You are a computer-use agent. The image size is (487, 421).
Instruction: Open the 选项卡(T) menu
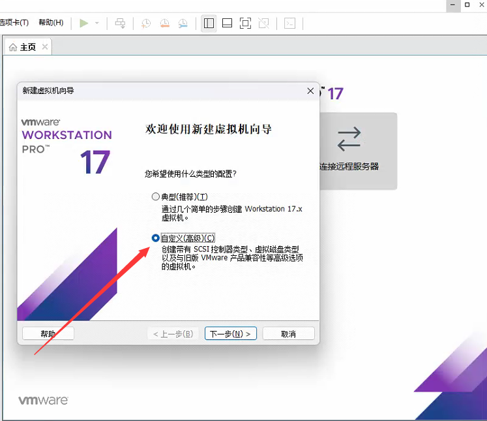[14, 22]
